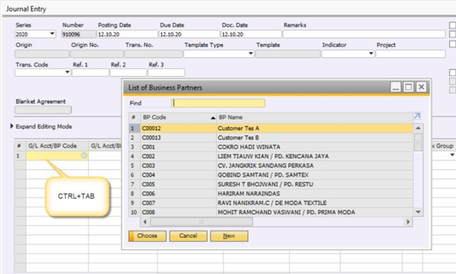Click BP code C003 cell

click(178, 166)
